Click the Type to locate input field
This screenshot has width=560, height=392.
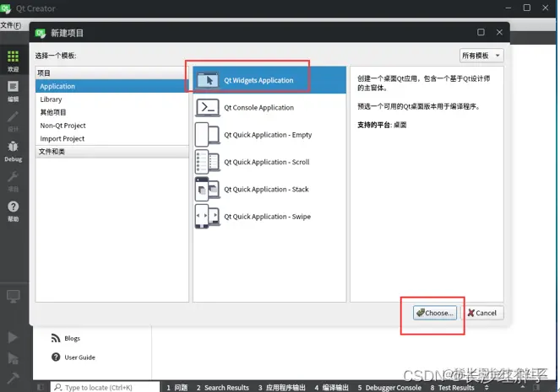[106, 387]
